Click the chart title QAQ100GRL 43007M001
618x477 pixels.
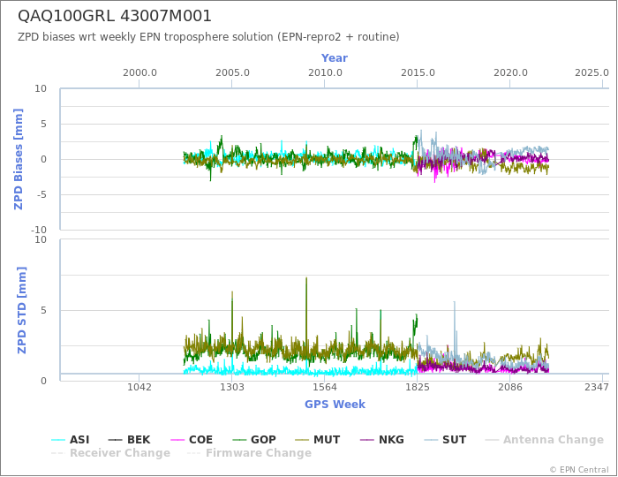(115, 16)
